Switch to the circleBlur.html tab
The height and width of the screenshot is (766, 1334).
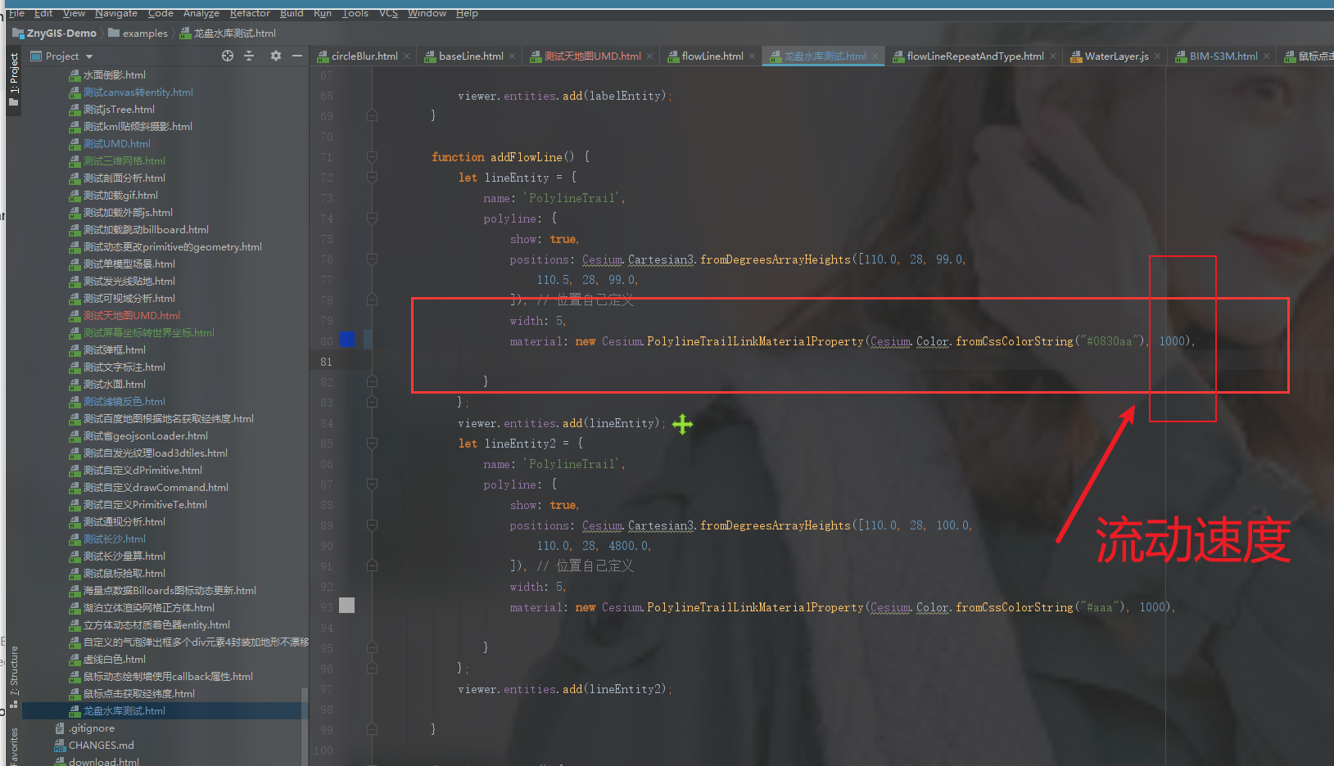click(364, 56)
